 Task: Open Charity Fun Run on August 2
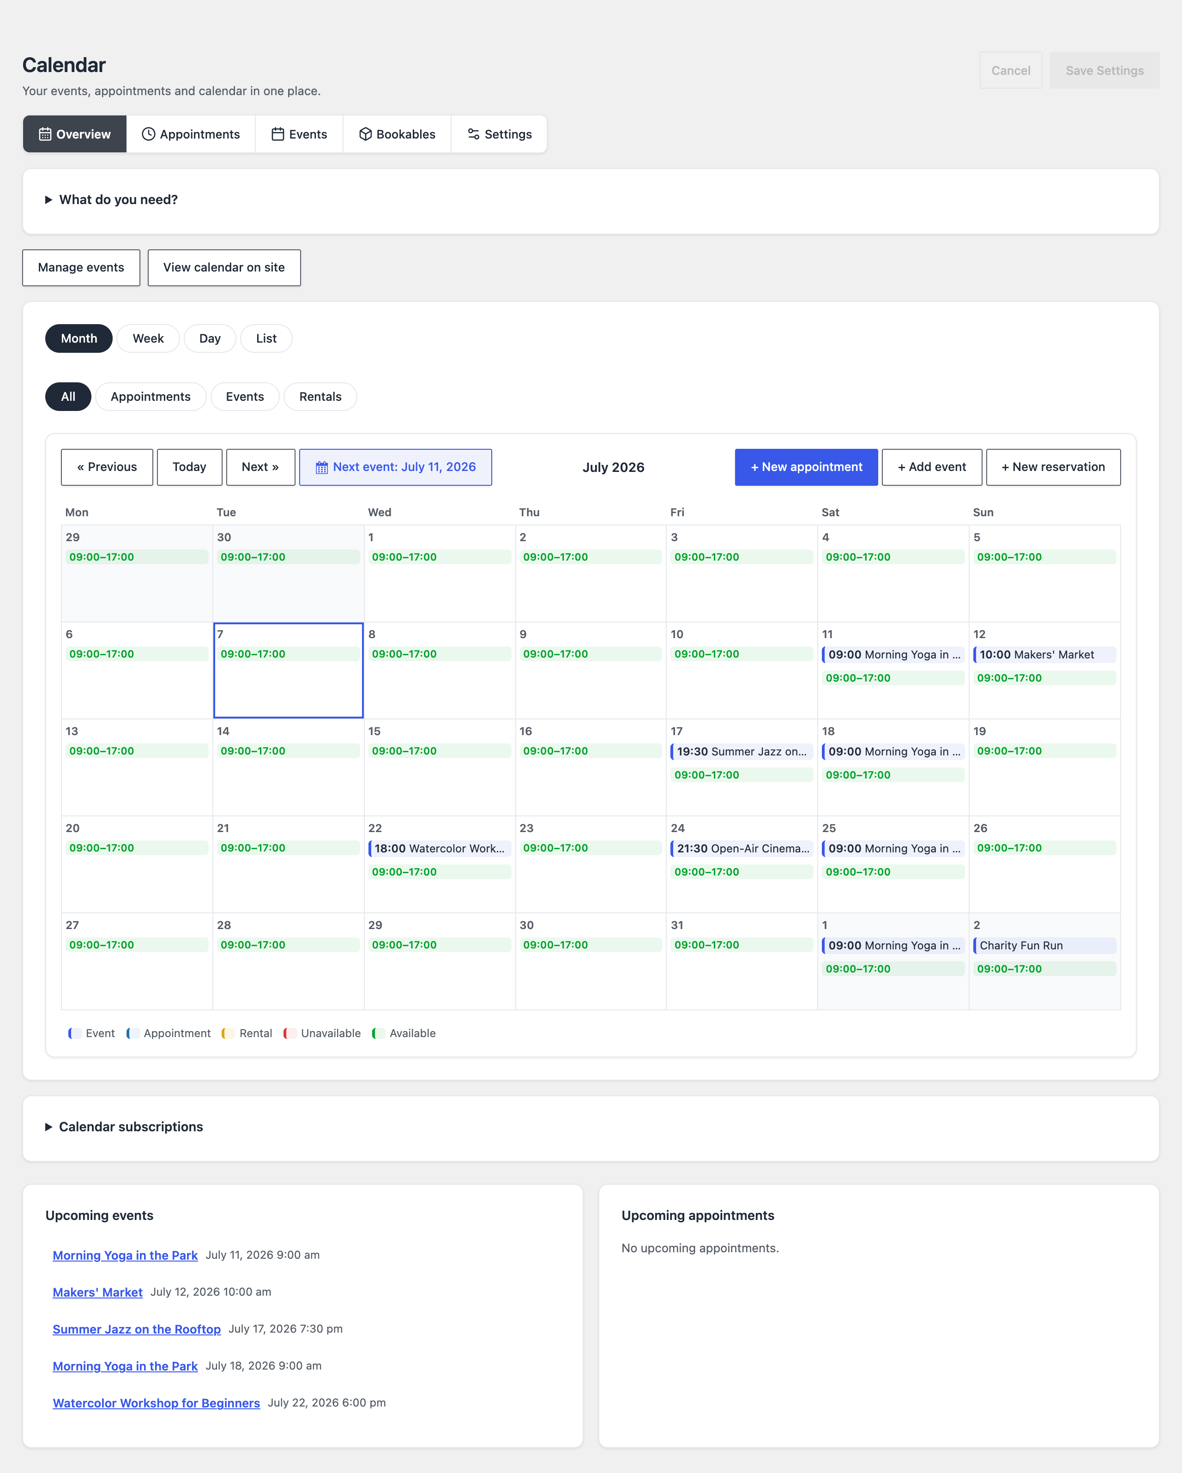click(1044, 946)
